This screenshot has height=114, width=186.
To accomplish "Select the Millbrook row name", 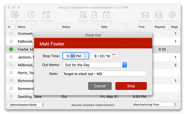I will coord(26,65).
